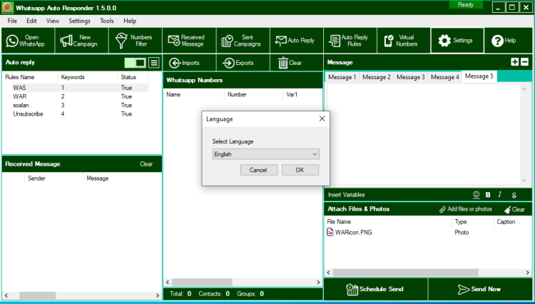The image size is (535, 304).
Task: Add files or photos with the paperclip
Action: pyautogui.click(x=466, y=209)
